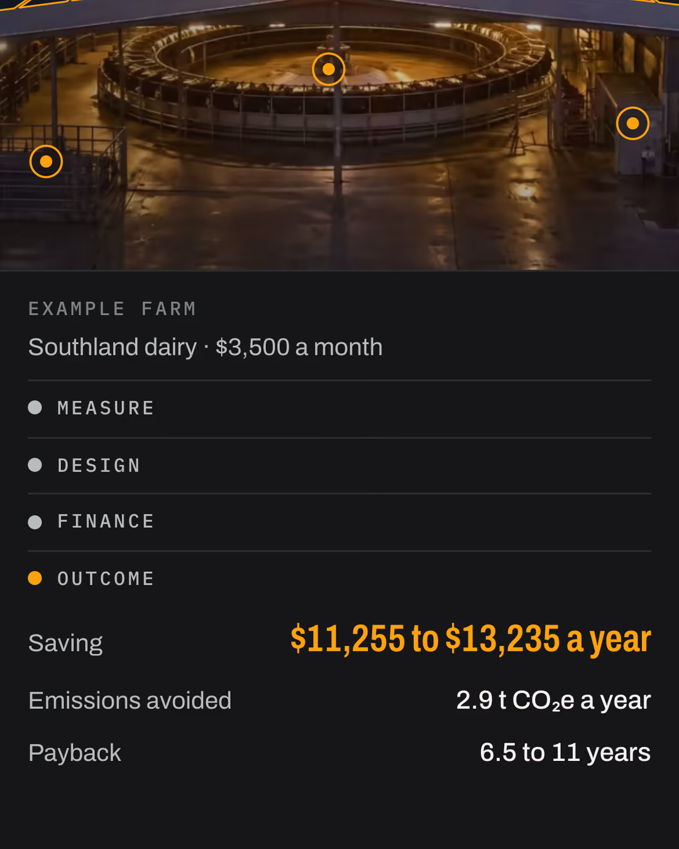Collapse the OUTCOME step
The width and height of the screenshot is (679, 849).
[x=339, y=579]
